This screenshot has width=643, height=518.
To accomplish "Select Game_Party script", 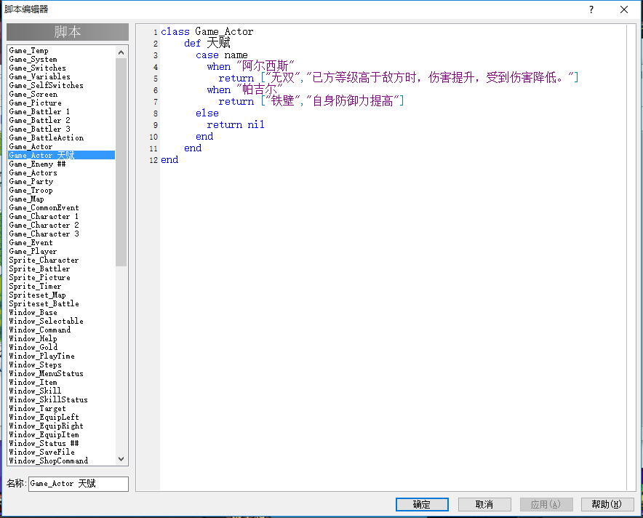I will pos(62,181).
